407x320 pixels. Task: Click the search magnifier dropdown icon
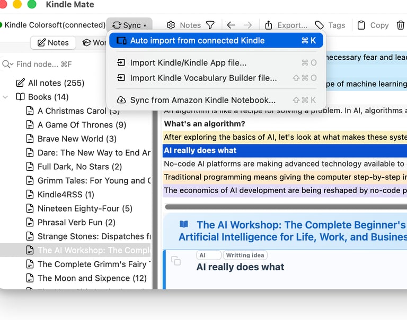click(x=7, y=64)
